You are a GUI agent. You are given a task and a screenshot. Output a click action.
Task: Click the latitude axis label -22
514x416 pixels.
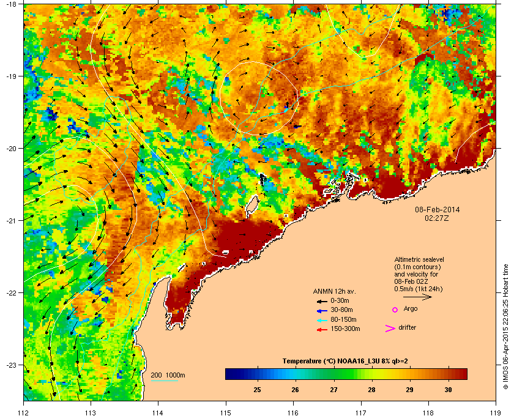click(x=11, y=293)
